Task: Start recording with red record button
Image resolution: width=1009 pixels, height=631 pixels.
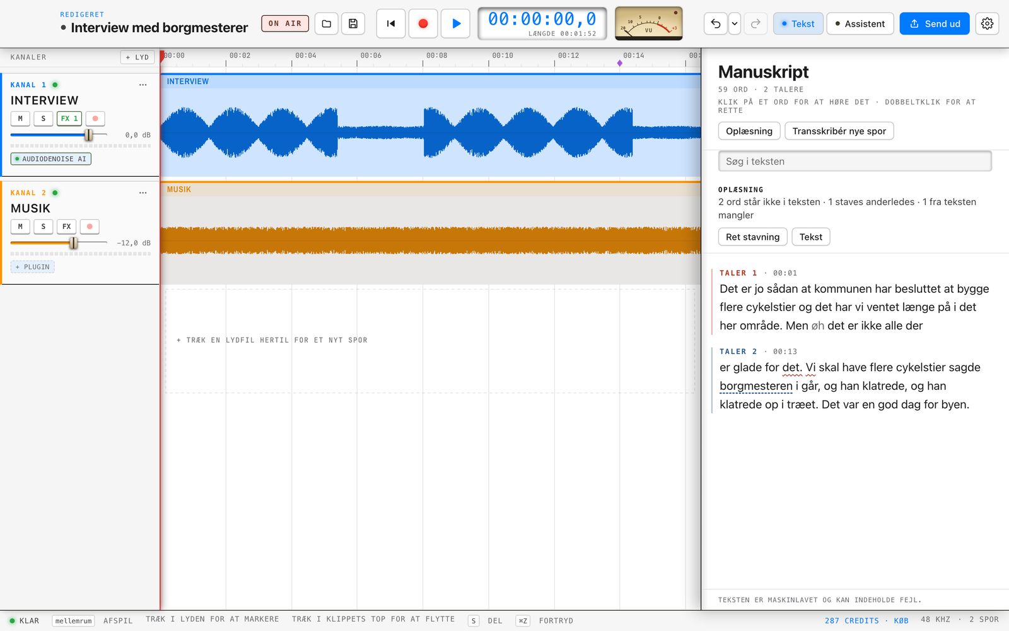Action: [423, 23]
